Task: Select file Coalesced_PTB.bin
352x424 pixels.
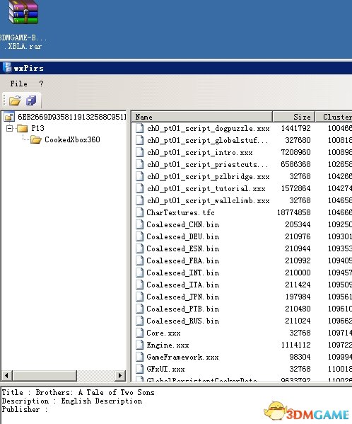Action: (183, 309)
